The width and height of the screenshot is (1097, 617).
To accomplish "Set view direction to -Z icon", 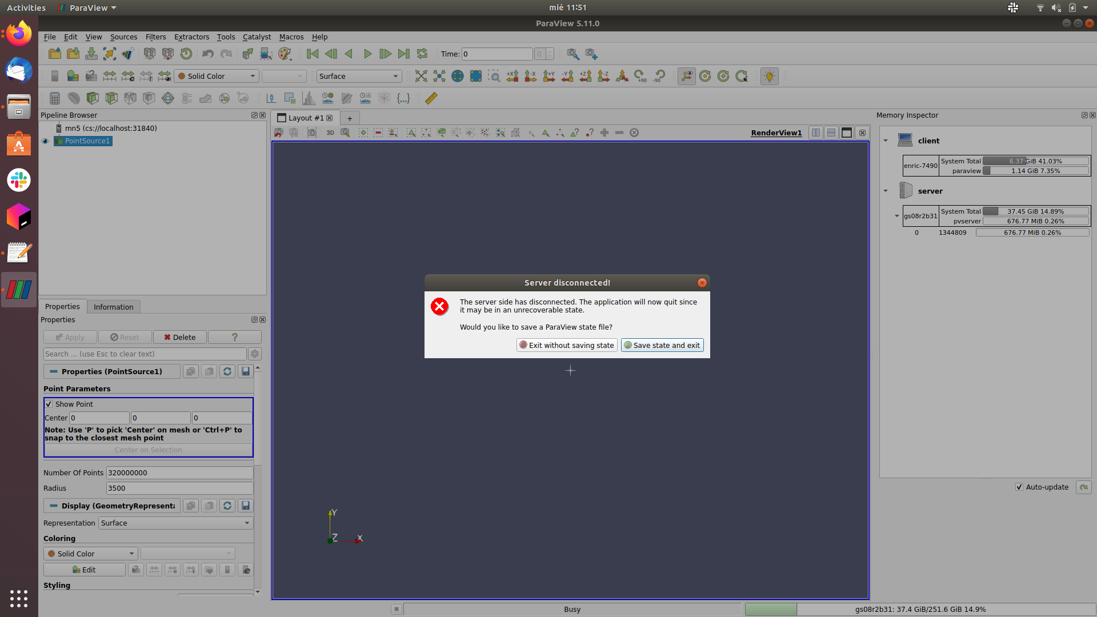I will click(x=604, y=76).
